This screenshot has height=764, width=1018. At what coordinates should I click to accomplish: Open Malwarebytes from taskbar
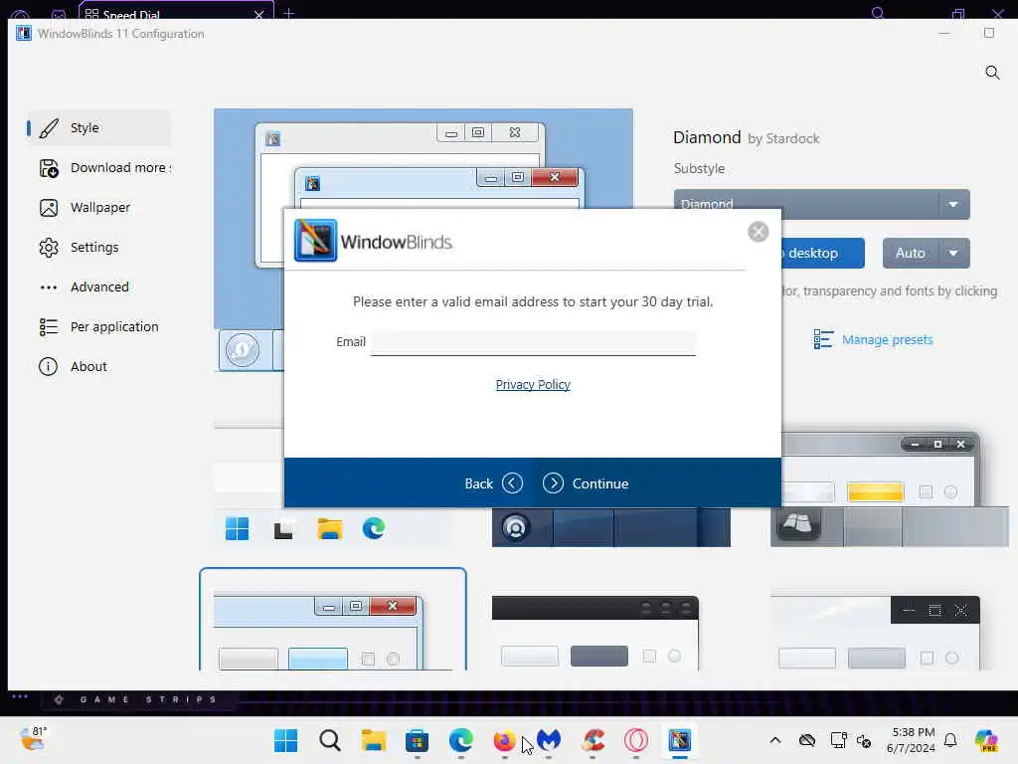[549, 740]
